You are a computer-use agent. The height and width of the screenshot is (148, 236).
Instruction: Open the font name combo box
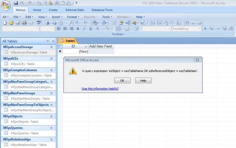click(x=20, y=29)
